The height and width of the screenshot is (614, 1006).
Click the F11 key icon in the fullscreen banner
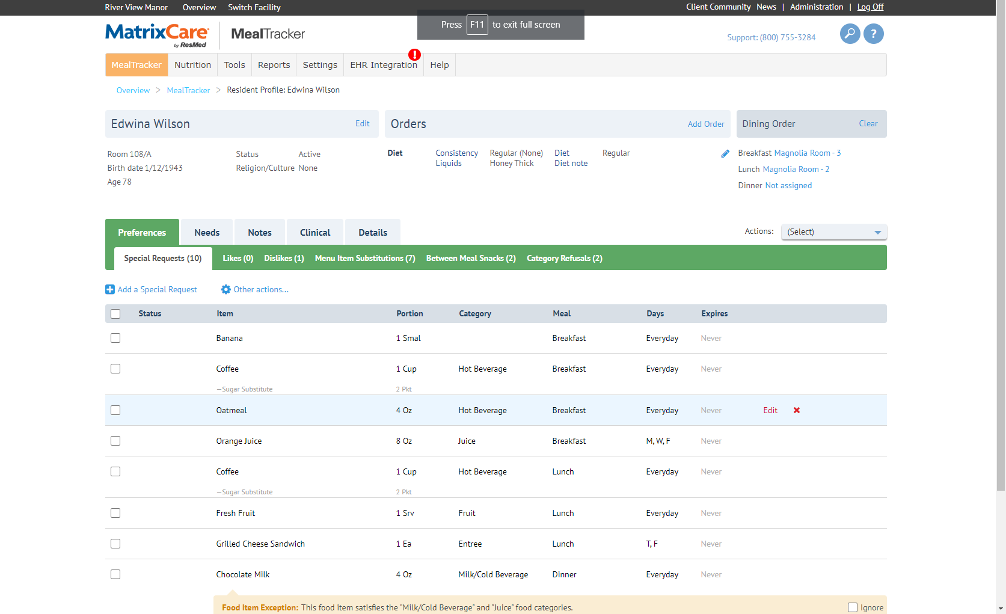[477, 25]
